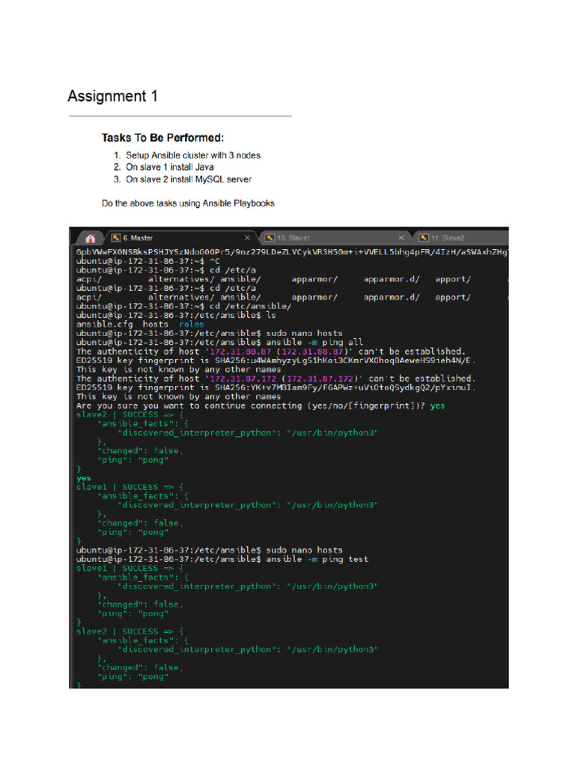Open the home tab icon in terminal
The width and height of the screenshot is (575, 766).
click(x=90, y=239)
